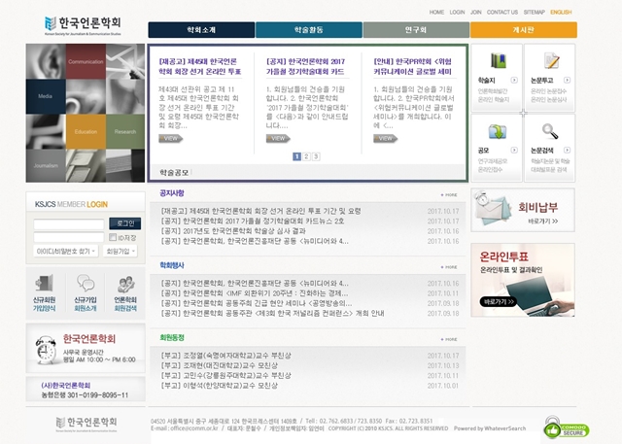Image resolution: width=622 pixels, height=444 pixels.
Task: Open the 신규회원 가입양식 icon
Action: (44, 286)
